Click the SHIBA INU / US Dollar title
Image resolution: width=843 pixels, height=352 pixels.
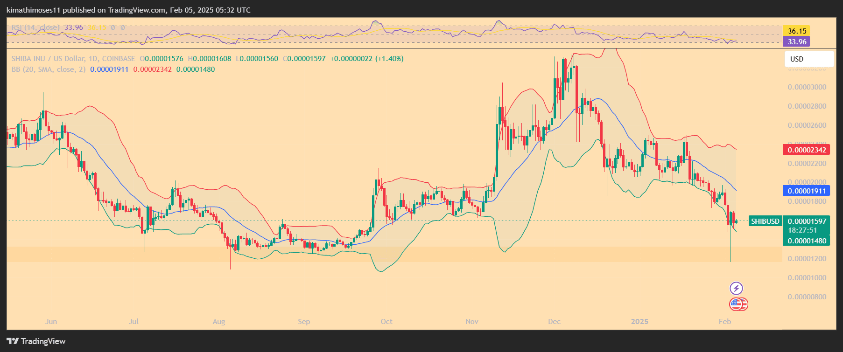[x=48, y=59]
